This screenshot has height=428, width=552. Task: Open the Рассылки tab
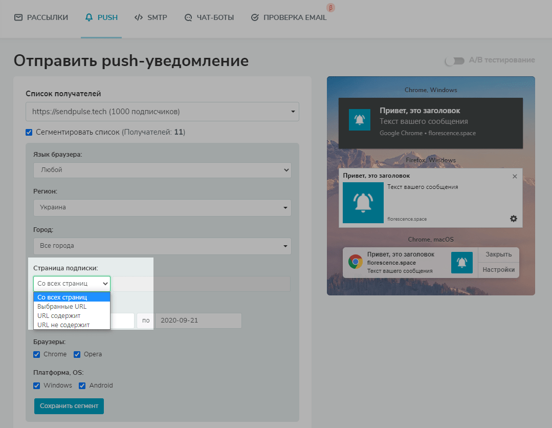tap(41, 17)
